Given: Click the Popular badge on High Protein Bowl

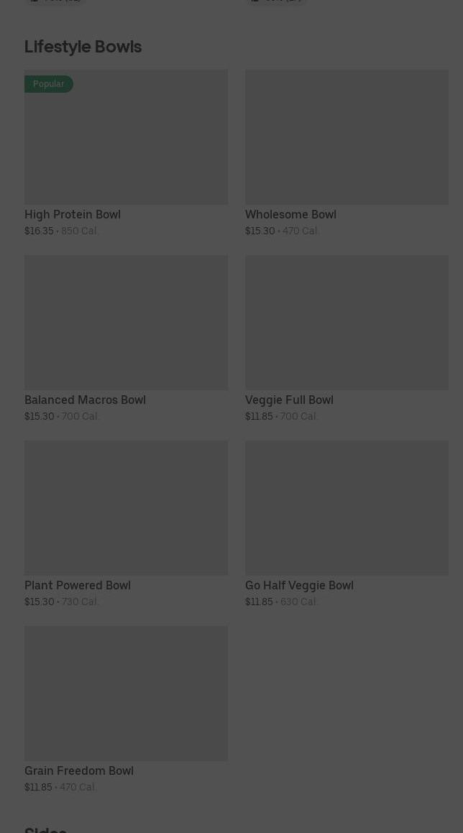Looking at the screenshot, I should (x=48, y=84).
